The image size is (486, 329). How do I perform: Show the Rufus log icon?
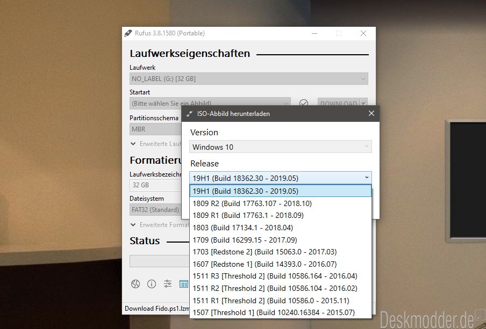(184, 284)
